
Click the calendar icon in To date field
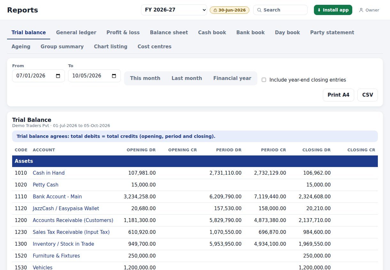tap(114, 76)
